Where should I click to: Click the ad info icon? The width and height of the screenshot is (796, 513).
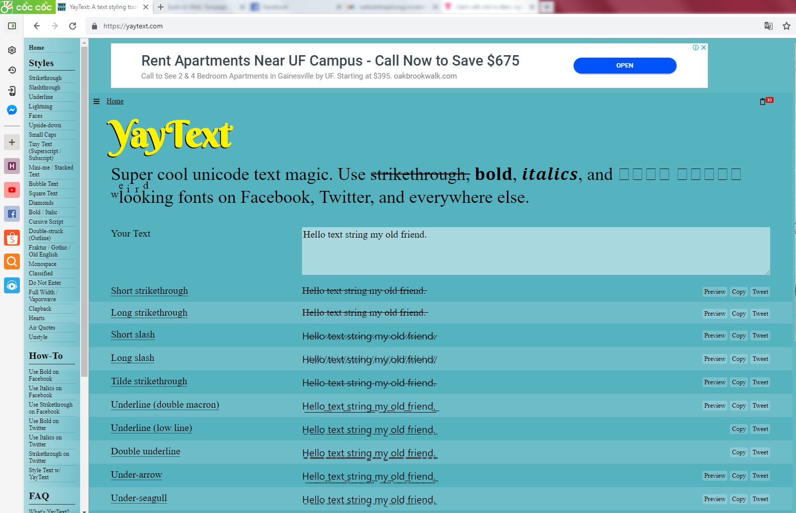(696, 48)
